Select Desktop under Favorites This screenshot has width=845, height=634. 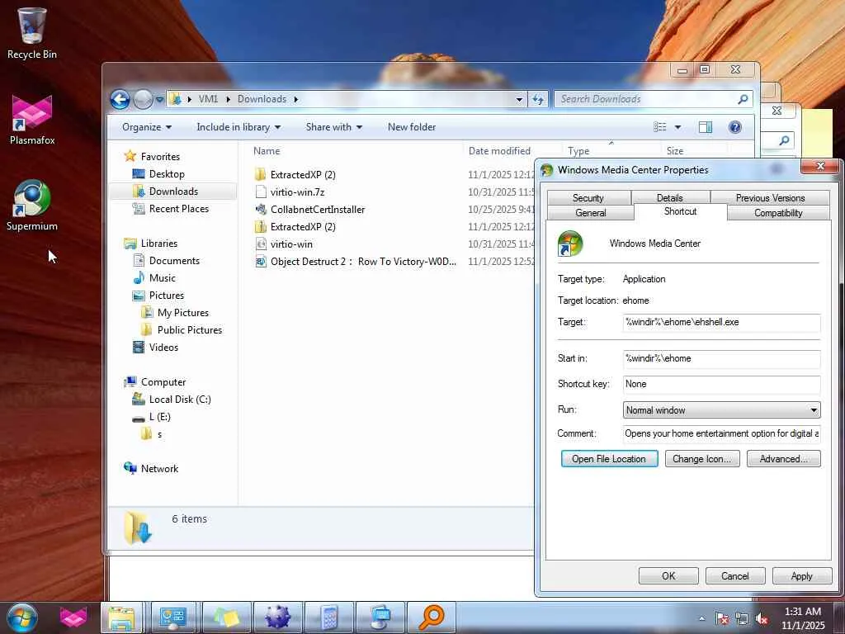click(167, 174)
